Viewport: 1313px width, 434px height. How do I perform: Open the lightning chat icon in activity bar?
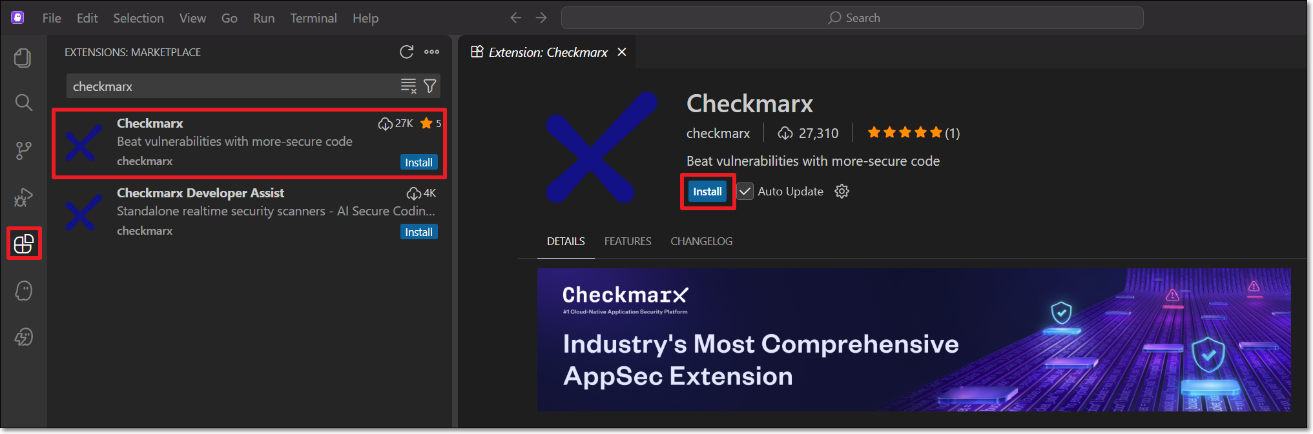point(24,337)
